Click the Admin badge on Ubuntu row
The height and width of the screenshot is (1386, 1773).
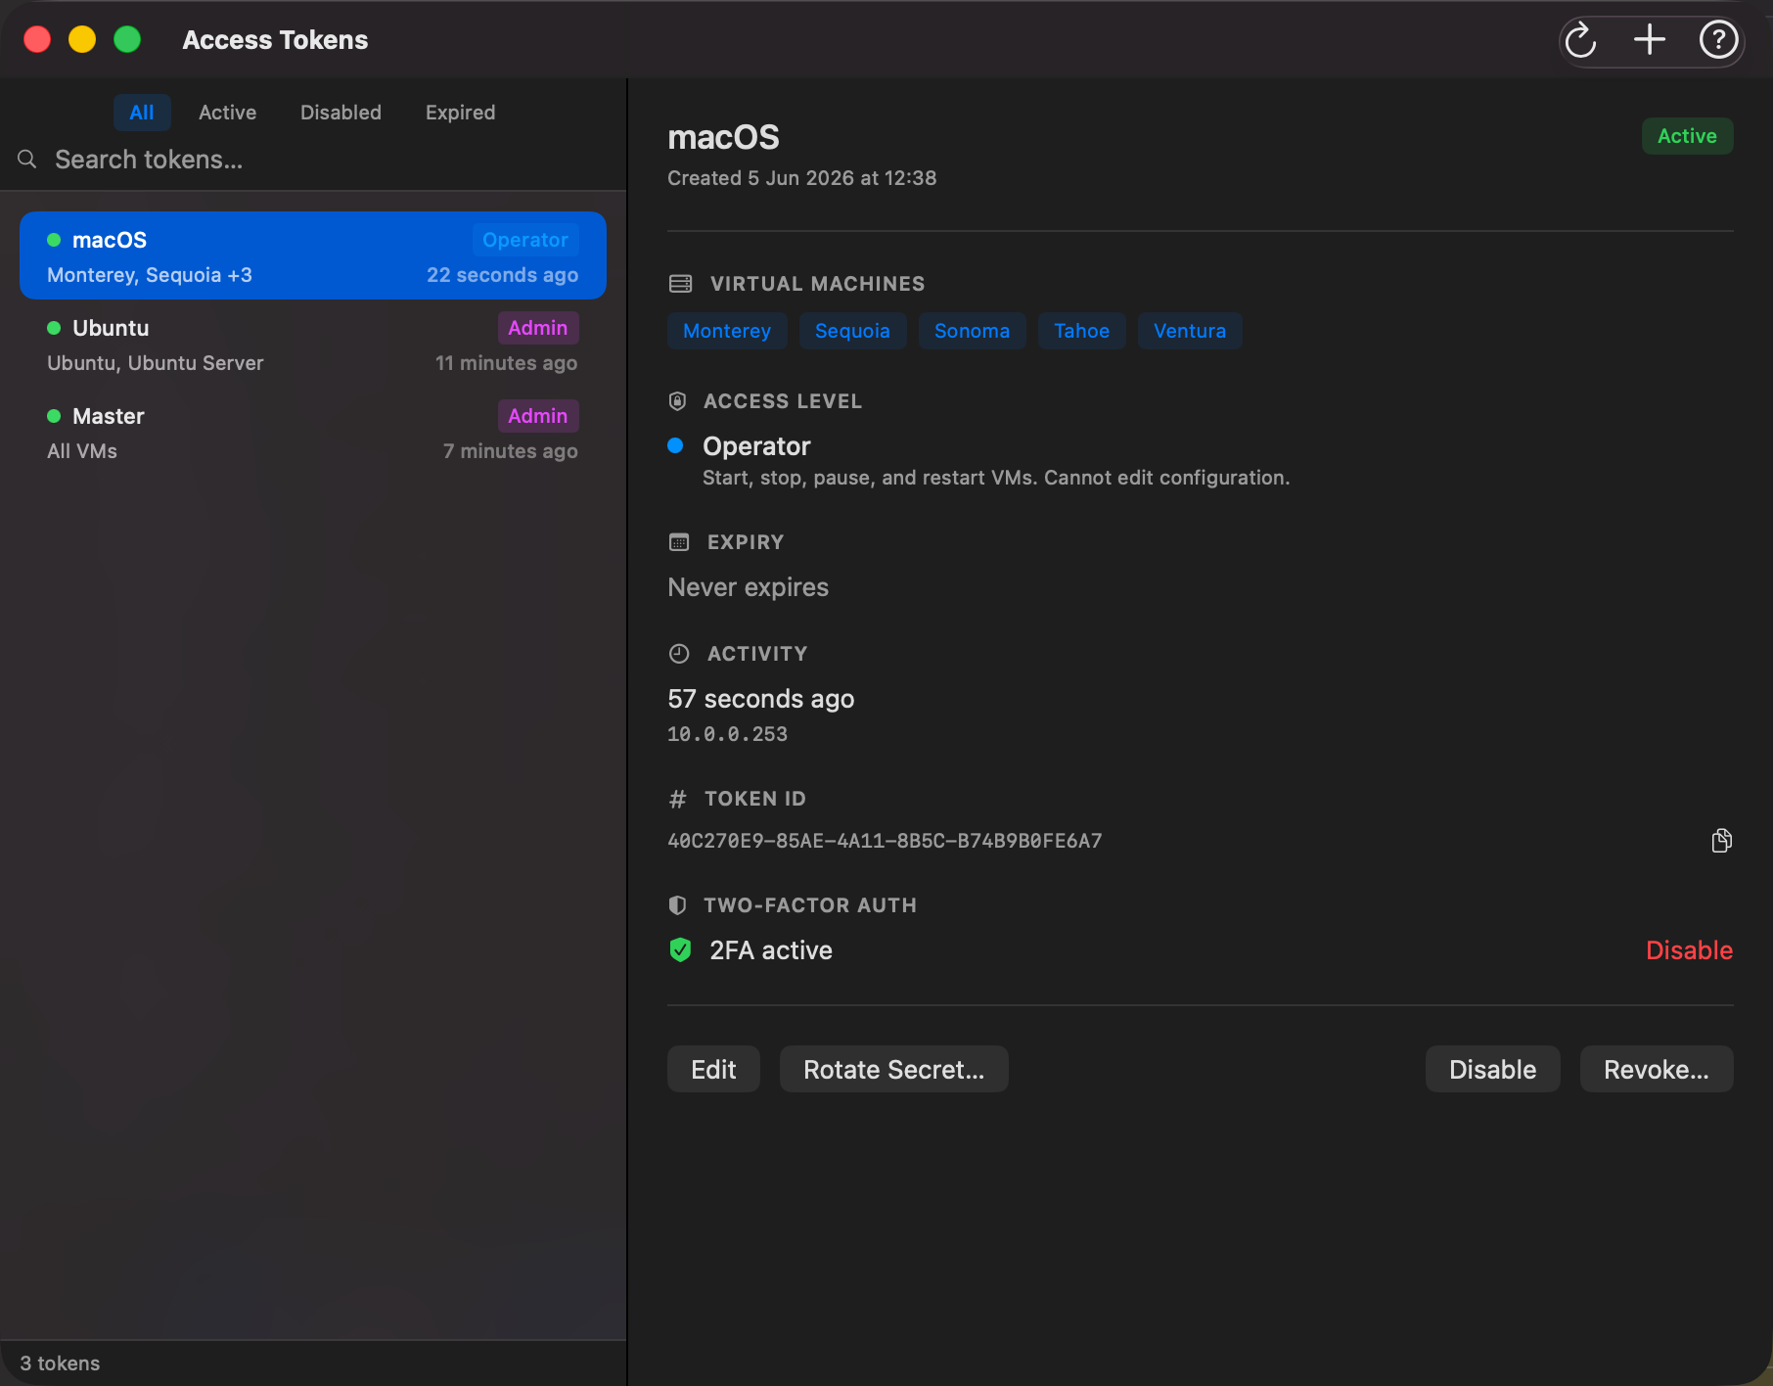(x=538, y=328)
